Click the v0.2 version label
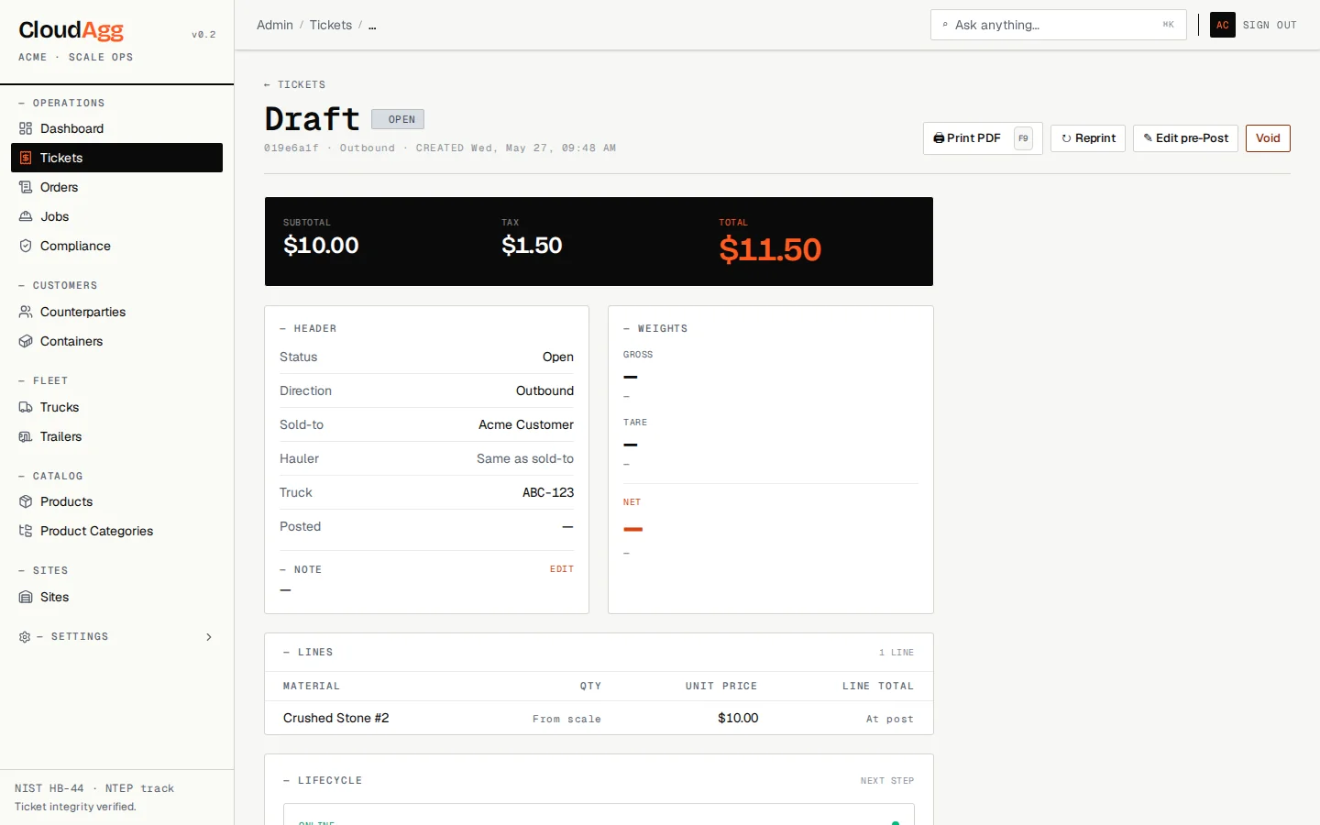 click(x=203, y=35)
